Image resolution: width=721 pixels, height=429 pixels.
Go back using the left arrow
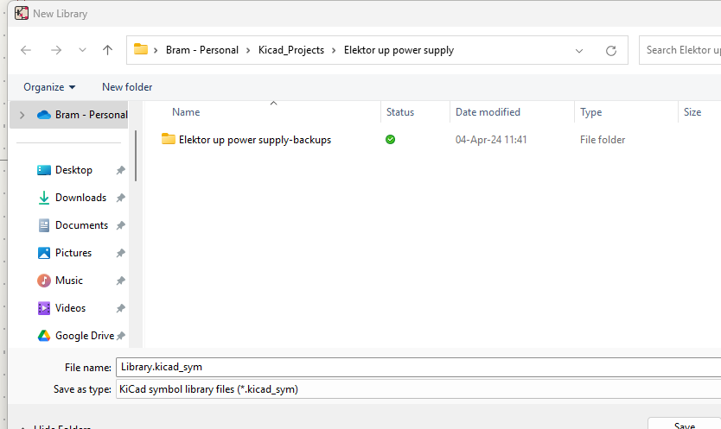tap(26, 50)
